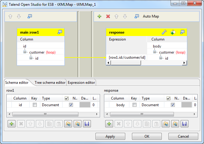Toggle Nullable header checkbox in row1 schema
The height and width of the screenshot is (144, 204).
(x=67, y=98)
